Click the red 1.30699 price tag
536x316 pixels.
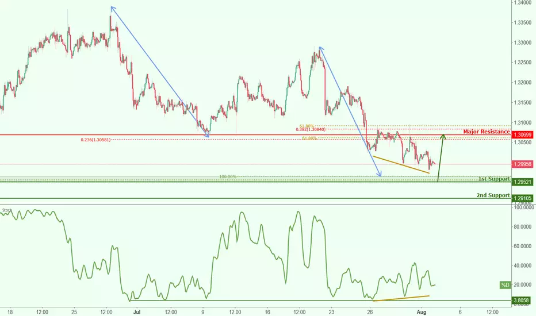(522, 135)
